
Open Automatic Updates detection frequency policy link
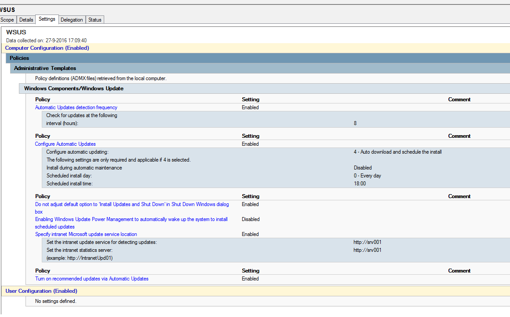[x=76, y=107]
